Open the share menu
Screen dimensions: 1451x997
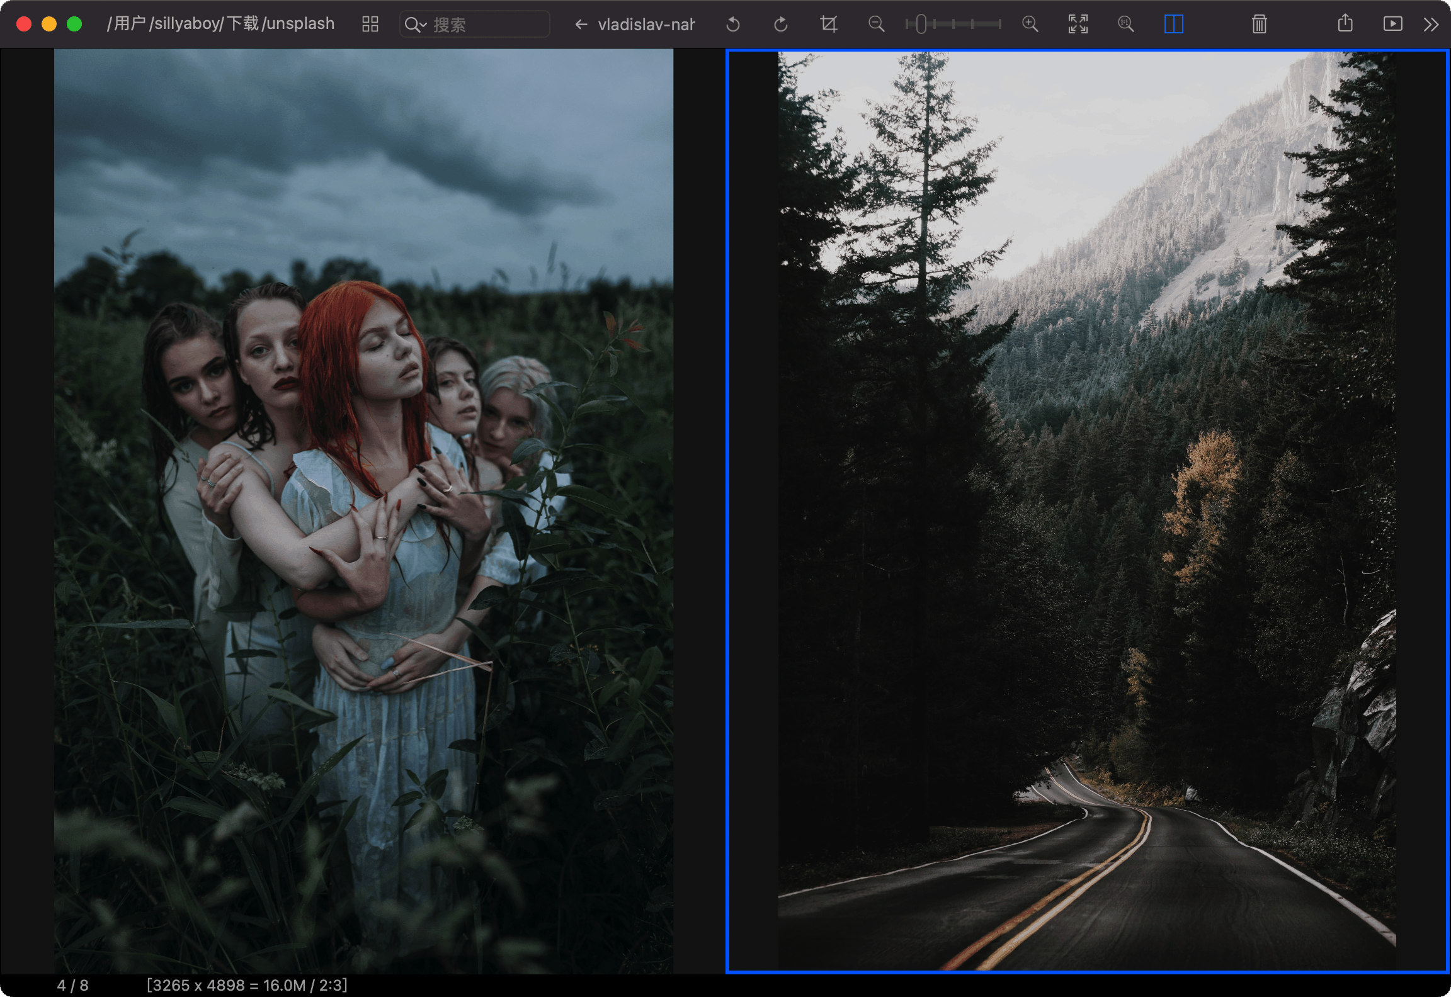[x=1345, y=23]
